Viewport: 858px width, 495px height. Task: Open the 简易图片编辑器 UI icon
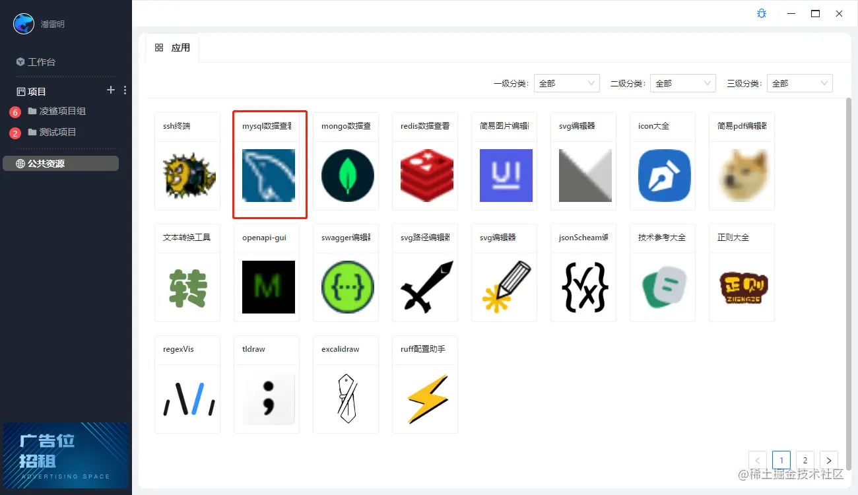click(506, 176)
